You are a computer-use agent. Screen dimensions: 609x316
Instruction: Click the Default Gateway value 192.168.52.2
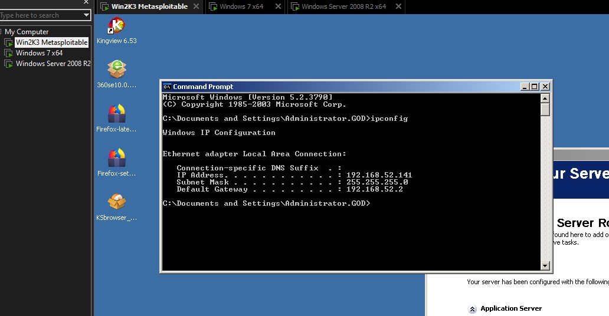pos(374,189)
